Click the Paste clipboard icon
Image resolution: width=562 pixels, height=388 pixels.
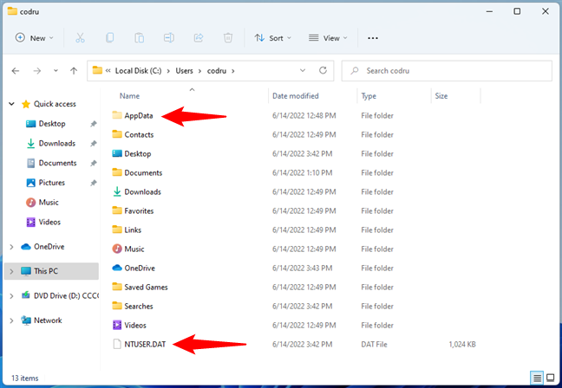[x=139, y=37]
